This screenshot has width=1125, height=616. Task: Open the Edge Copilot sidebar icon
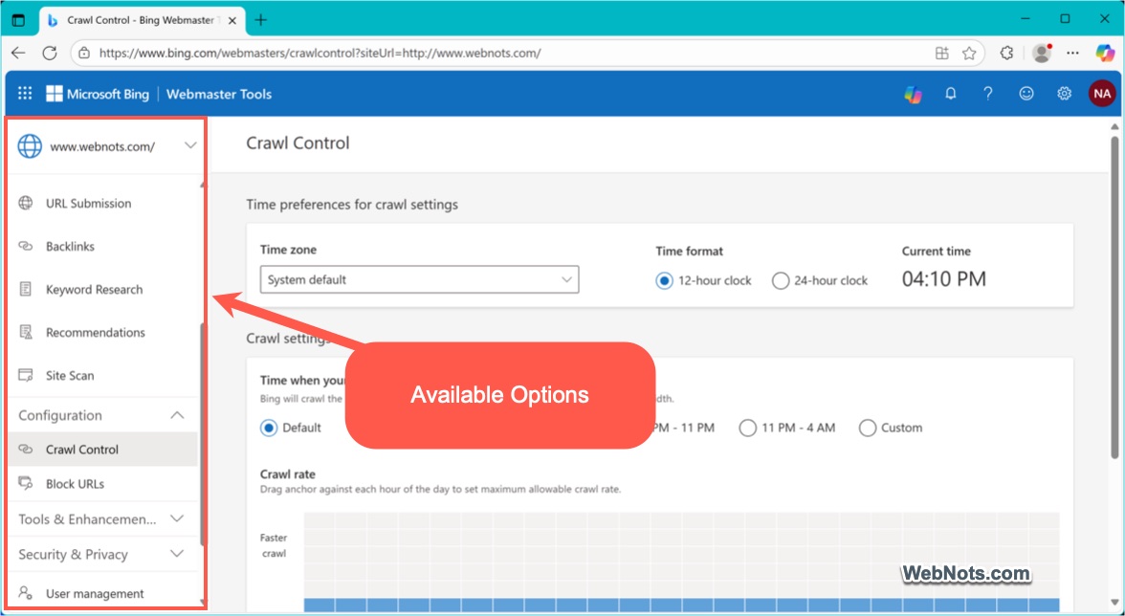point(1105,53)
